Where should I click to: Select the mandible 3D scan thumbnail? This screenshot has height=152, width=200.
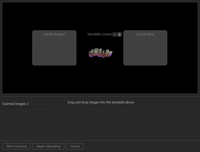click(x=100, y=53)
